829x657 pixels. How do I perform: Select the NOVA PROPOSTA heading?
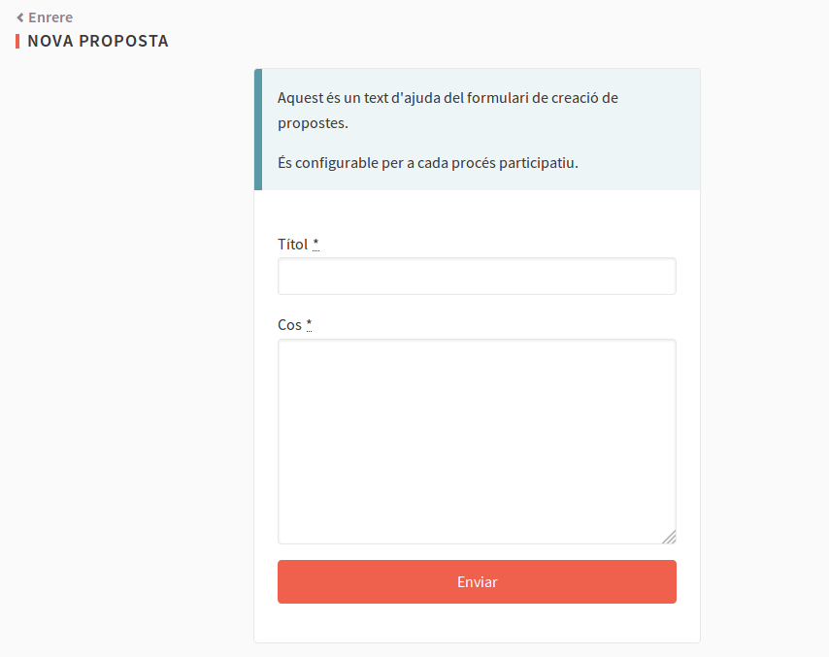point(97,41)
